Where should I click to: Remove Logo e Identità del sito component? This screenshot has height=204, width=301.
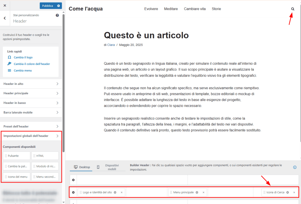[121, 192]
